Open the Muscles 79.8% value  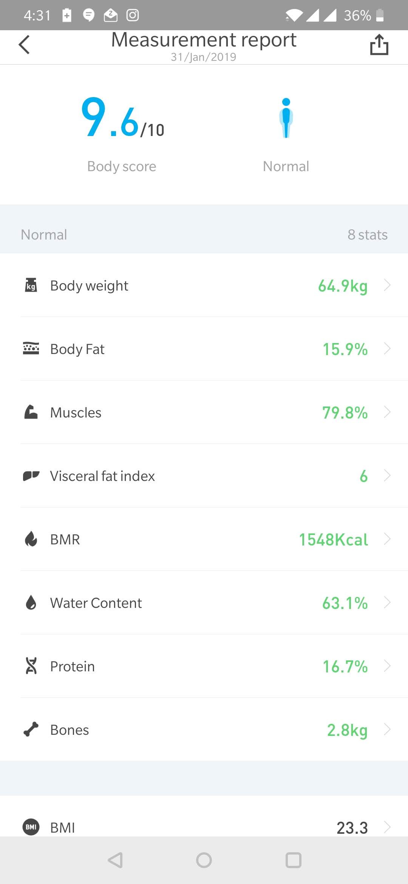(x=345, y=413)
